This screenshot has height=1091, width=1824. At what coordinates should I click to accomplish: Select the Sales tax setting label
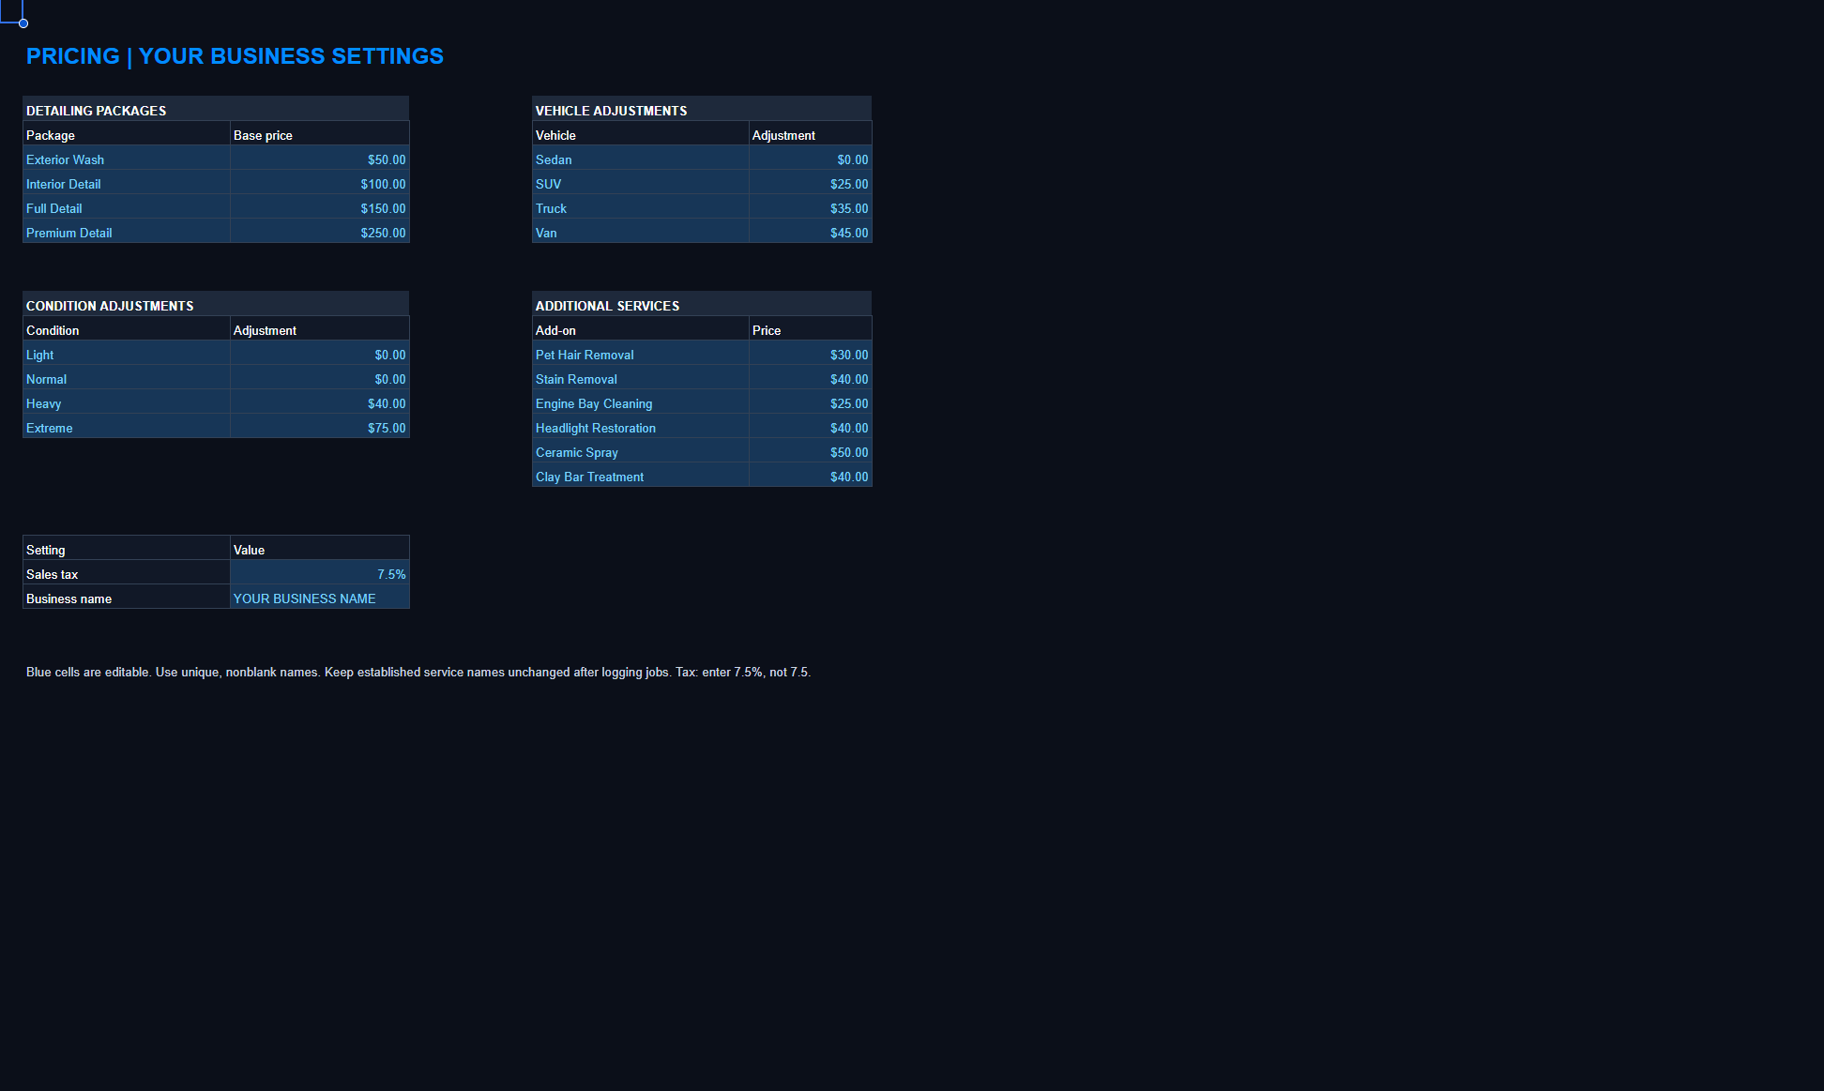[x=126, y=574]
